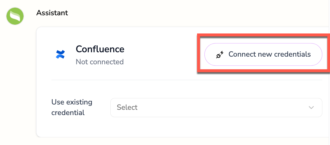Viewport: 330px width, 145px height.
Task: Click the plug icon beside Connect text
Action: click(x=220, y=55)
